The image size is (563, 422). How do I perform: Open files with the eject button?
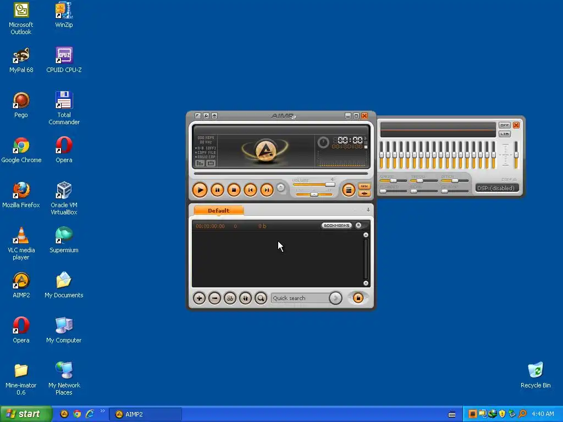(281, 187)
